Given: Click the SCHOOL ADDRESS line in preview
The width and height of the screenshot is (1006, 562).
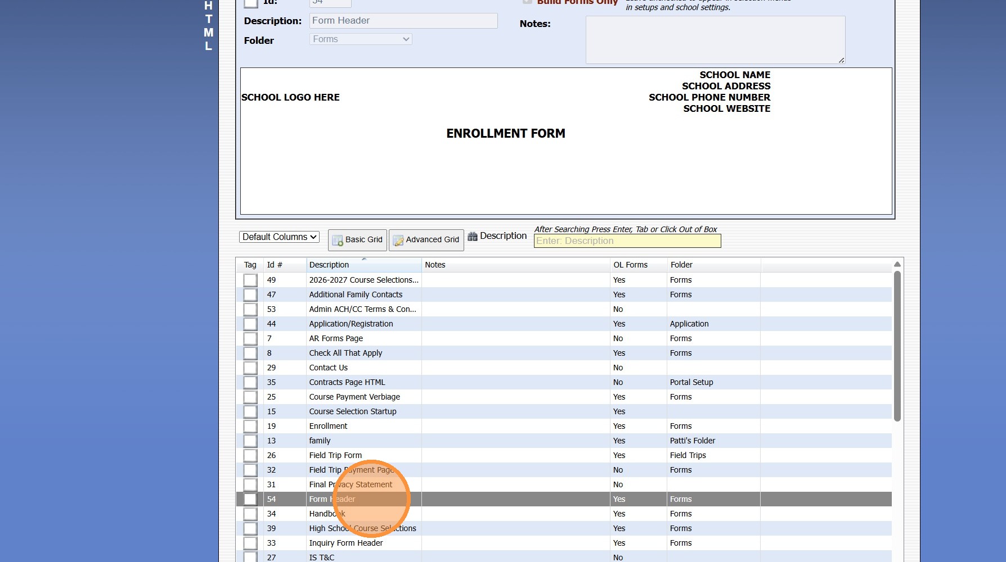Looking at the screenshot, I should (x=726, y=86).
